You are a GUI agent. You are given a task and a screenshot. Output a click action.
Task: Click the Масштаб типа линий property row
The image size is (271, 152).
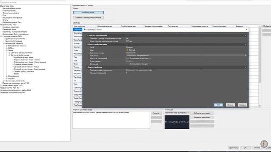pyautogui.click(x=167, y=58)
